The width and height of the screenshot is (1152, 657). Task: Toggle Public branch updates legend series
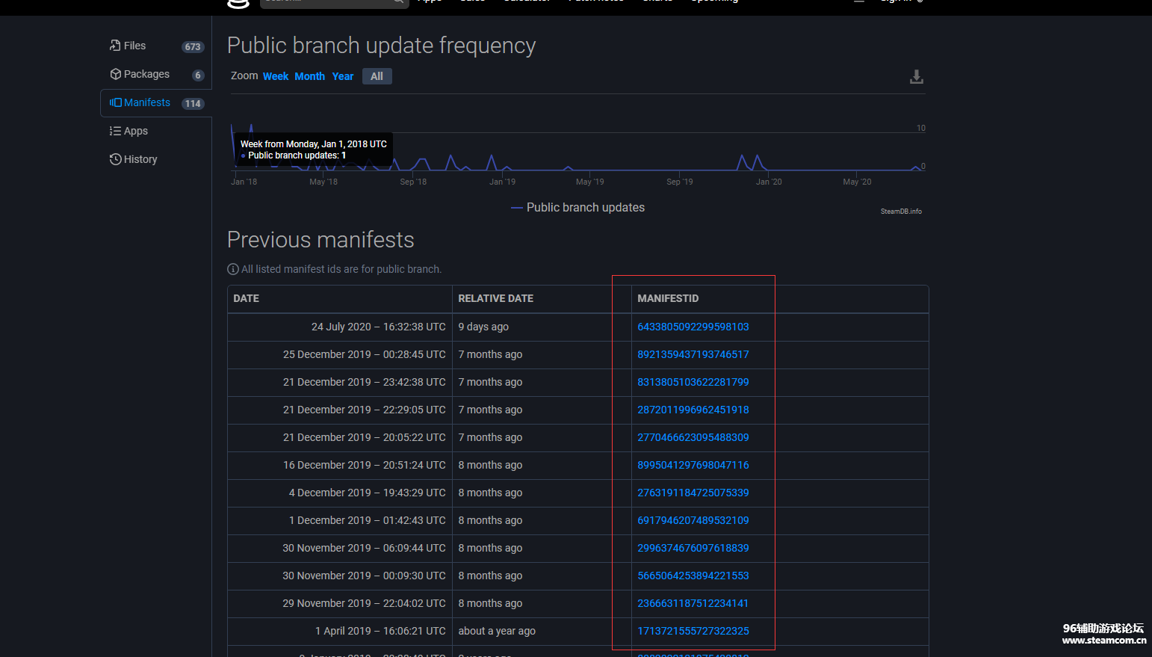point(577,208)
